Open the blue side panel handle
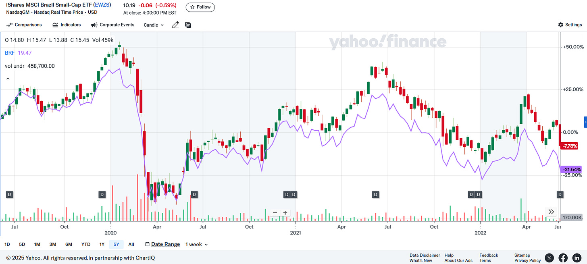Viewport: 587px width, 264px height. [x=585, y=122]
